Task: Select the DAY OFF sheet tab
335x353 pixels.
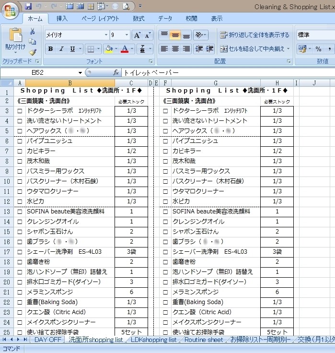Action: point(48,340)
